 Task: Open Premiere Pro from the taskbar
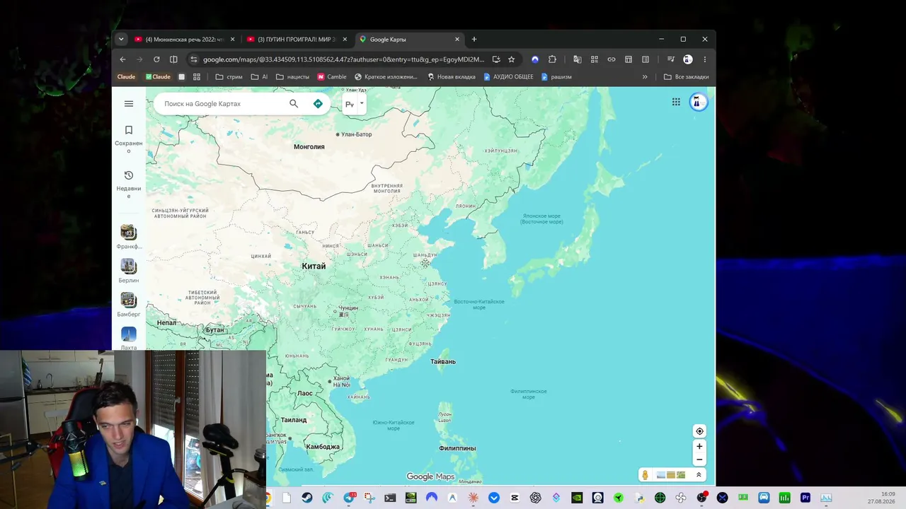tap(805, 498)
